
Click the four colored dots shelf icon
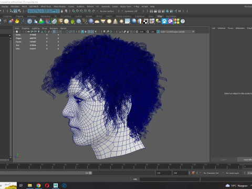point(177,22)
